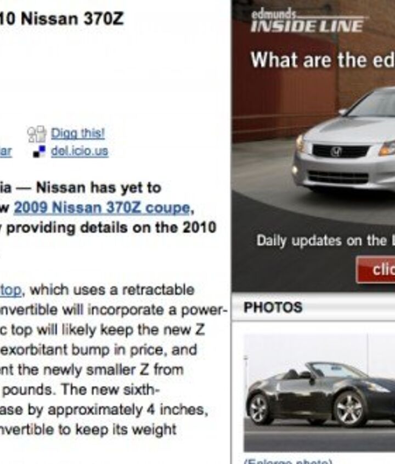Image resolution: width=395 pixels, height=464 pixels.
Task: Click the Honda emblem on the car grille
Action: pos(336,152)
